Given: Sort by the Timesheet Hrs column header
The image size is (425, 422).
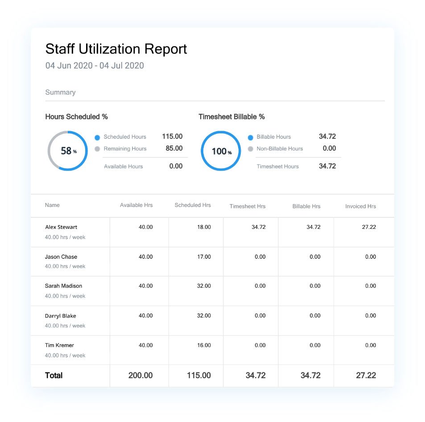Looking at the screenshot, I should [248, 206].
